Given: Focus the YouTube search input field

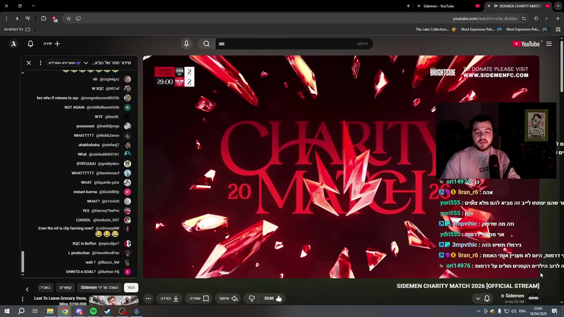Looking at the screenshot, I should click(293, 44).
